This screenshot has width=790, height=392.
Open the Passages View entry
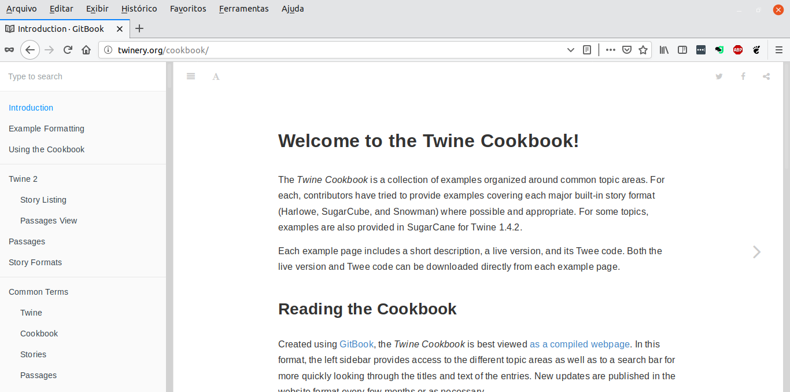pyautogui.click(x=49, y=221)
